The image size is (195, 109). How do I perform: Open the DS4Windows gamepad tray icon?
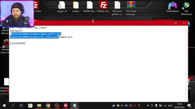[x=126, y=106]
